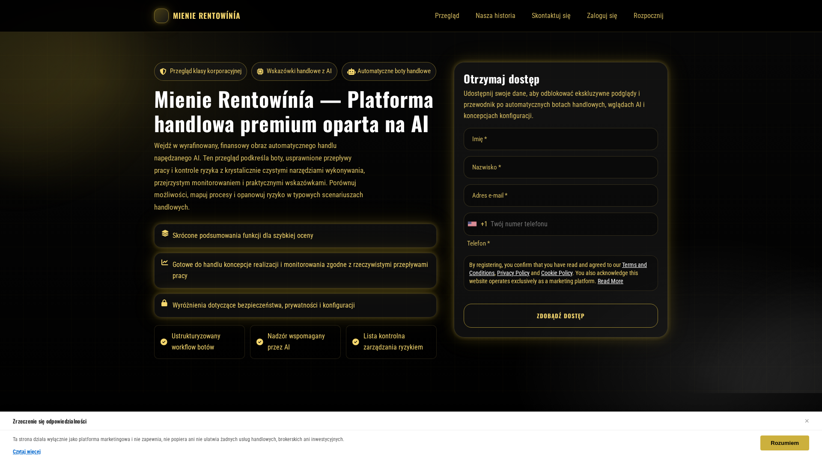The height and width of the screenshot is (462, 822).
Task: Choose Rozpocznij in the top navigation
Action: click(x=649, y=16)
